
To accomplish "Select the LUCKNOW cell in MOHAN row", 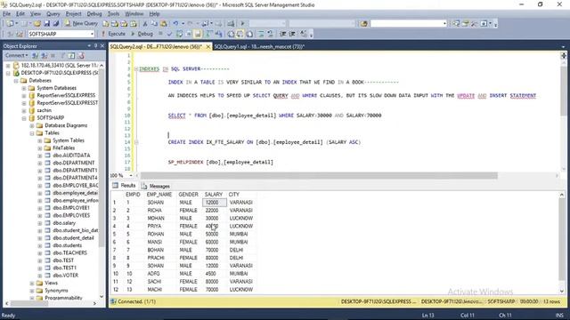I will pyautogui.click(x=241, y=218).
